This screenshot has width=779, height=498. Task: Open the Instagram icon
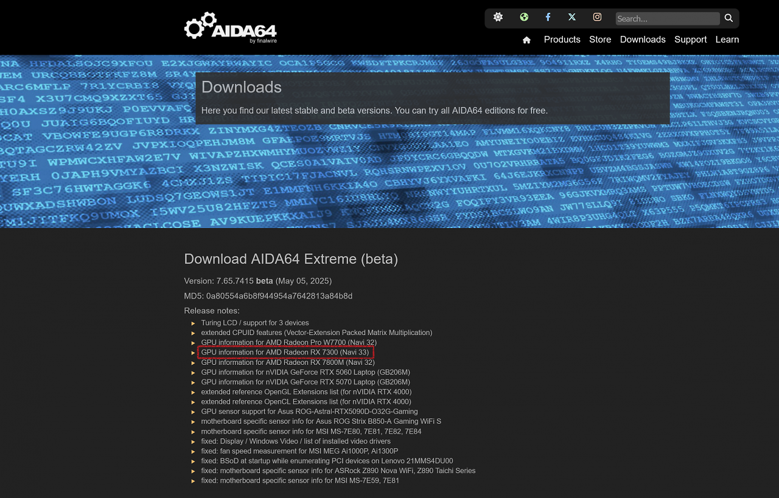pyautogui.click(x=598, y=17)
